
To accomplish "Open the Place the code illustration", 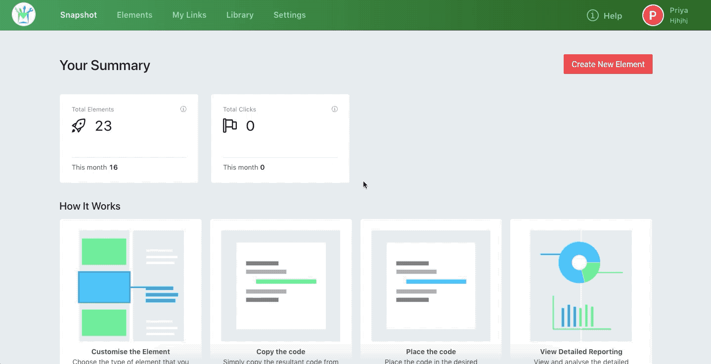I will click(x=431, y=286).
